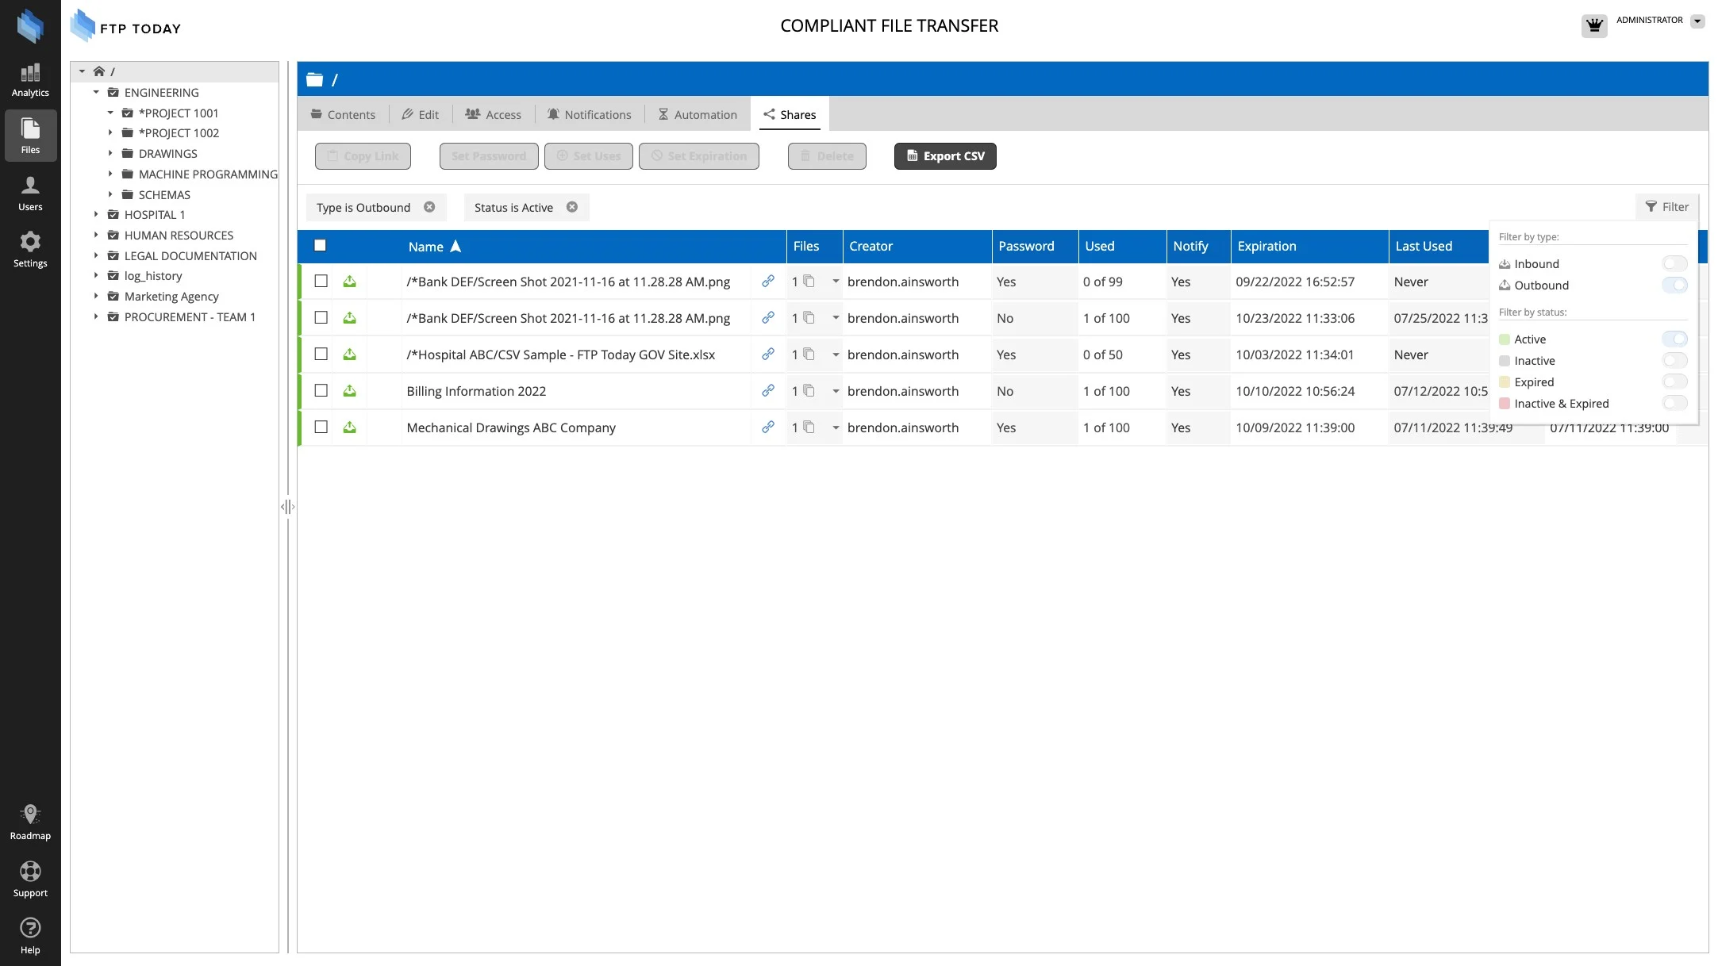Open the ADMINISTRATOR account dropdown arrow
Screen dimensions: 1718x966
click(x=1697, y=21)
